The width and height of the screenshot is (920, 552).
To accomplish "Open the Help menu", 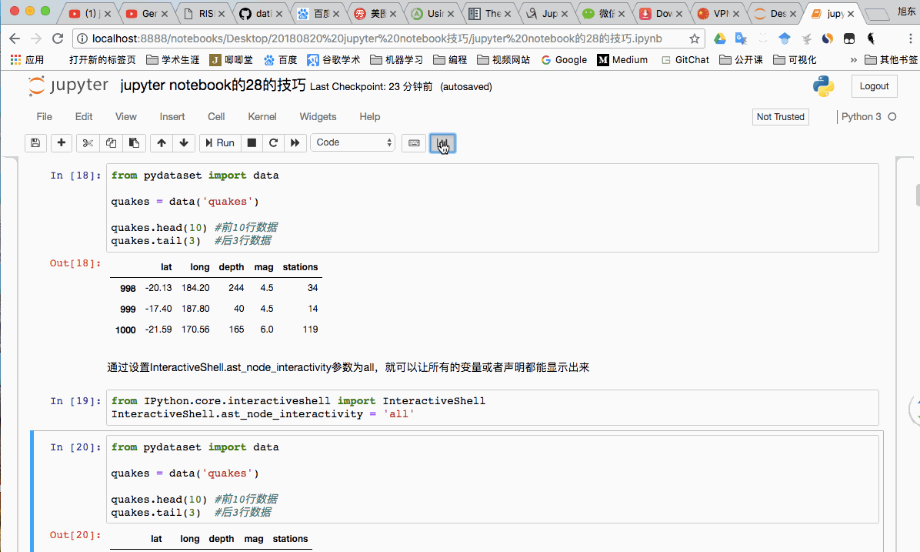I will pyautogui.click(x=370, y=116).
